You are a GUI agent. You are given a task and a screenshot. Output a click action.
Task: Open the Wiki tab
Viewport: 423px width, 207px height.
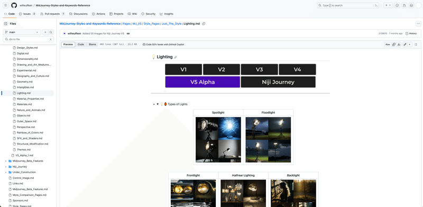[133, 14]
